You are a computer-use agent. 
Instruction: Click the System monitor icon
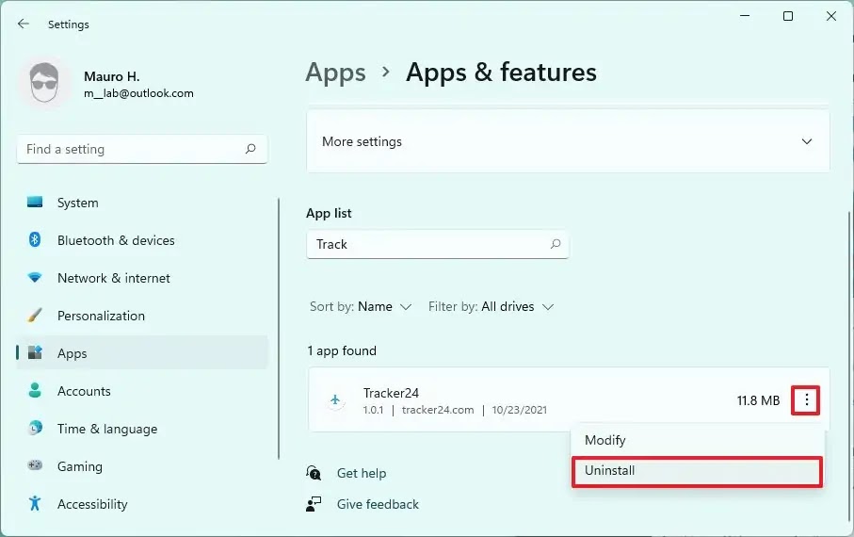(x=35, y=203)
